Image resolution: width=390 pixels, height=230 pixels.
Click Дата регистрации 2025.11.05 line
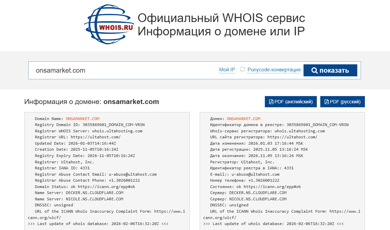(259, 150)
